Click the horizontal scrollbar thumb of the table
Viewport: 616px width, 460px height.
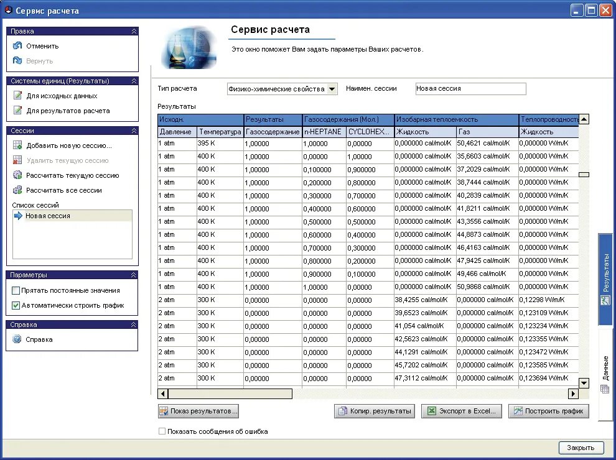[x=230, y=393]
